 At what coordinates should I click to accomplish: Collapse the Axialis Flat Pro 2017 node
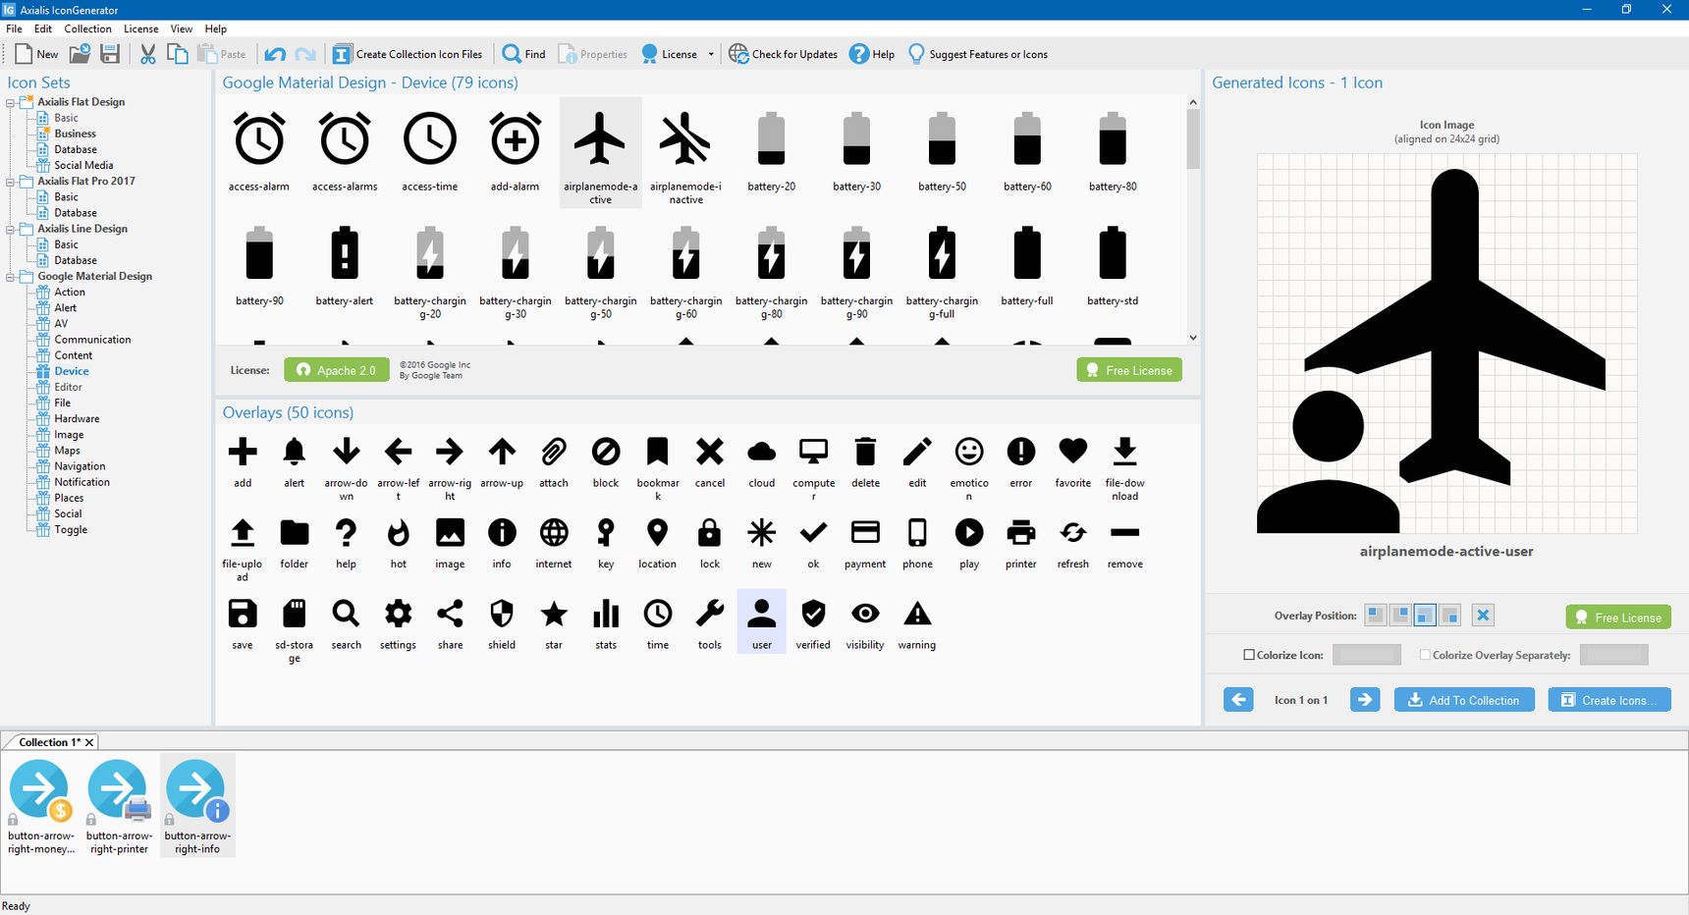pos(11,182)
